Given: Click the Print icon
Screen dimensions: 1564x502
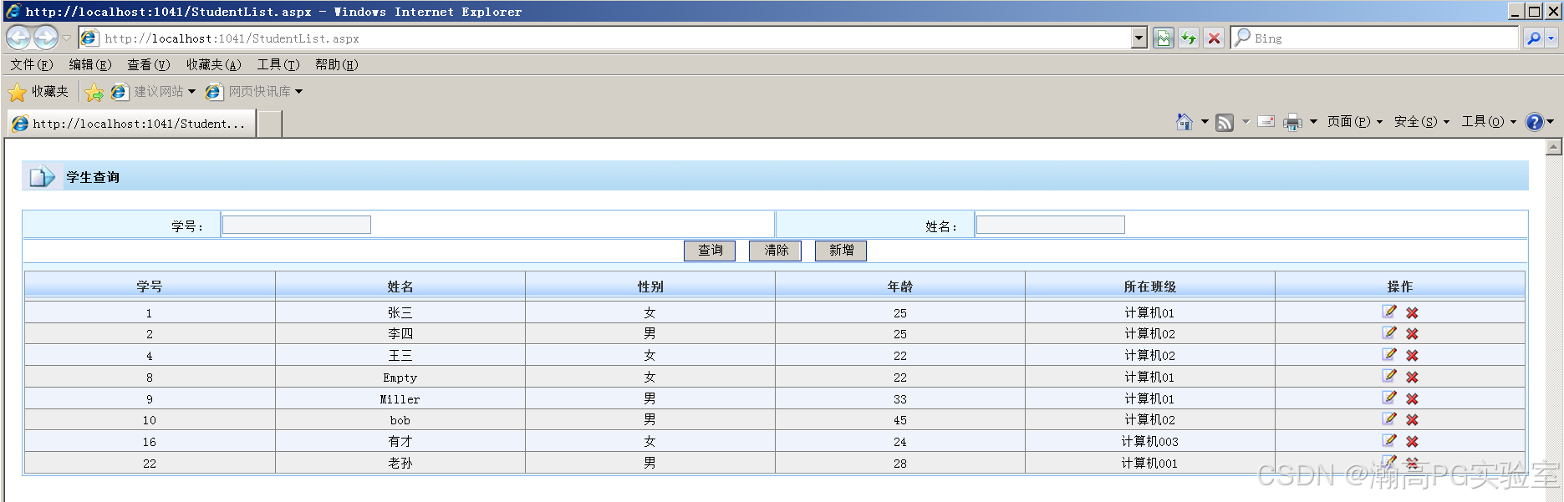Looking at the screenshot, I should click(1292, 123).
